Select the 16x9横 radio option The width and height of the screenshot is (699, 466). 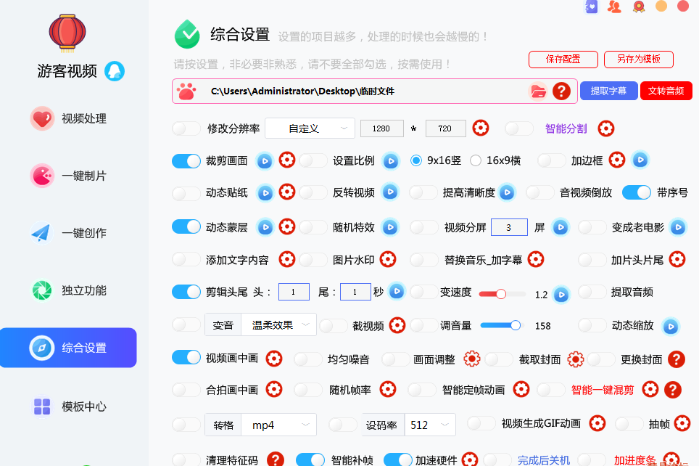click(476, 160)
